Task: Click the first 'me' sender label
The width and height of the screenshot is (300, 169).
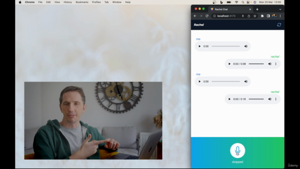Action: click(198, 39)
